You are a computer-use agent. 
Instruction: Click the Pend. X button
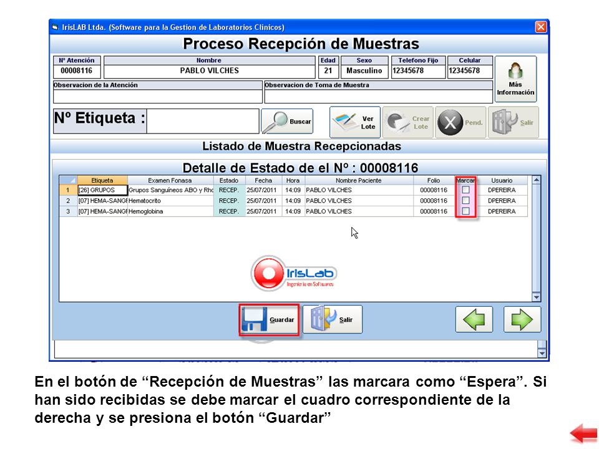coord(460,122)
